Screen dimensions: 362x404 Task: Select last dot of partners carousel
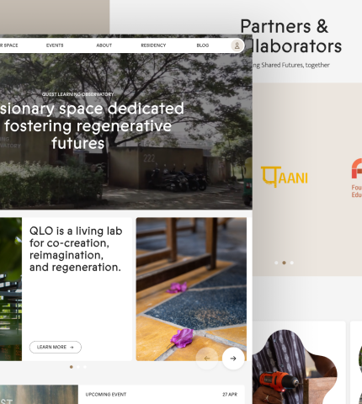pos(292,263)
